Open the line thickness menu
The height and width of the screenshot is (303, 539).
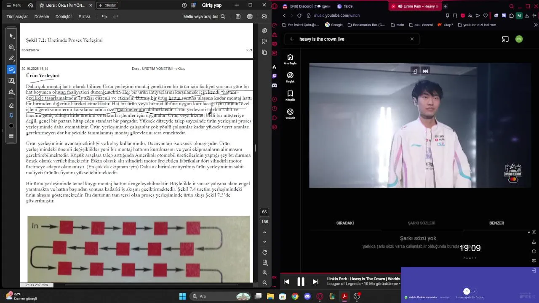(x=11, y=136)
